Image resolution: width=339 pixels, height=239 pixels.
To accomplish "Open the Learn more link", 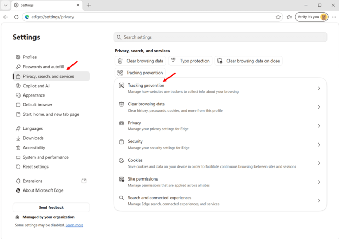I will pos(75,225).
